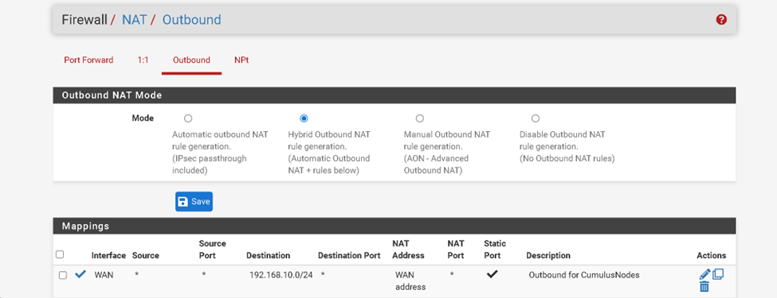777x298 pixels.
Task: Switch to the Port Forward tab
Action: [x=88, y=60]
